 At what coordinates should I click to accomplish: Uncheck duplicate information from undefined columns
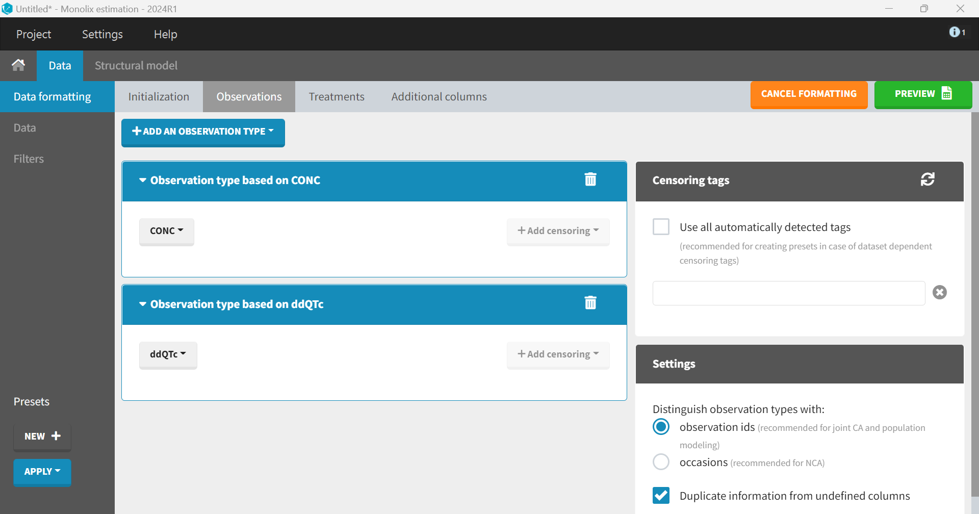pos(661,495)
